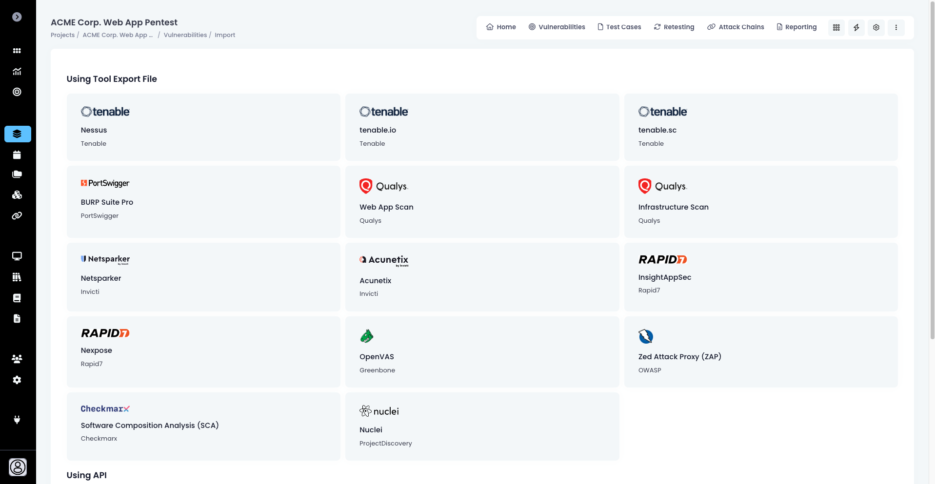Open the apps grid menu in the top bar

click(836, 28)
